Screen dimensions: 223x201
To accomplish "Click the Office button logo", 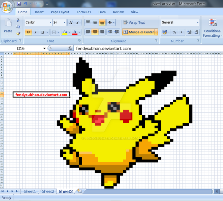I will tap(7, 7).
